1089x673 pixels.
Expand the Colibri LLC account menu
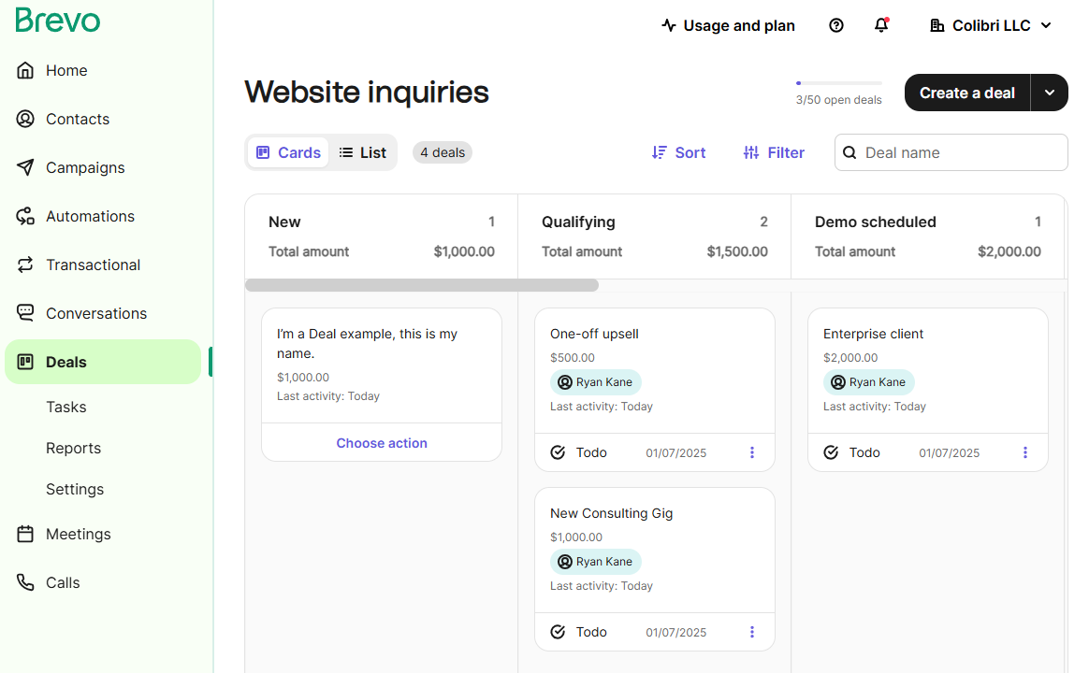991,25
